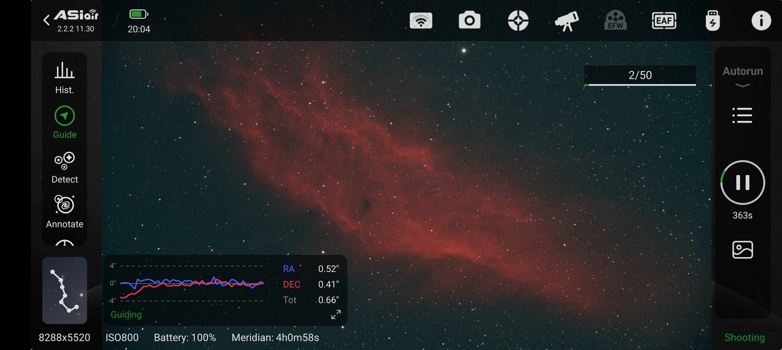Open the info about icon
Viewport: 782px width, 350px height.
click(761, 21)
